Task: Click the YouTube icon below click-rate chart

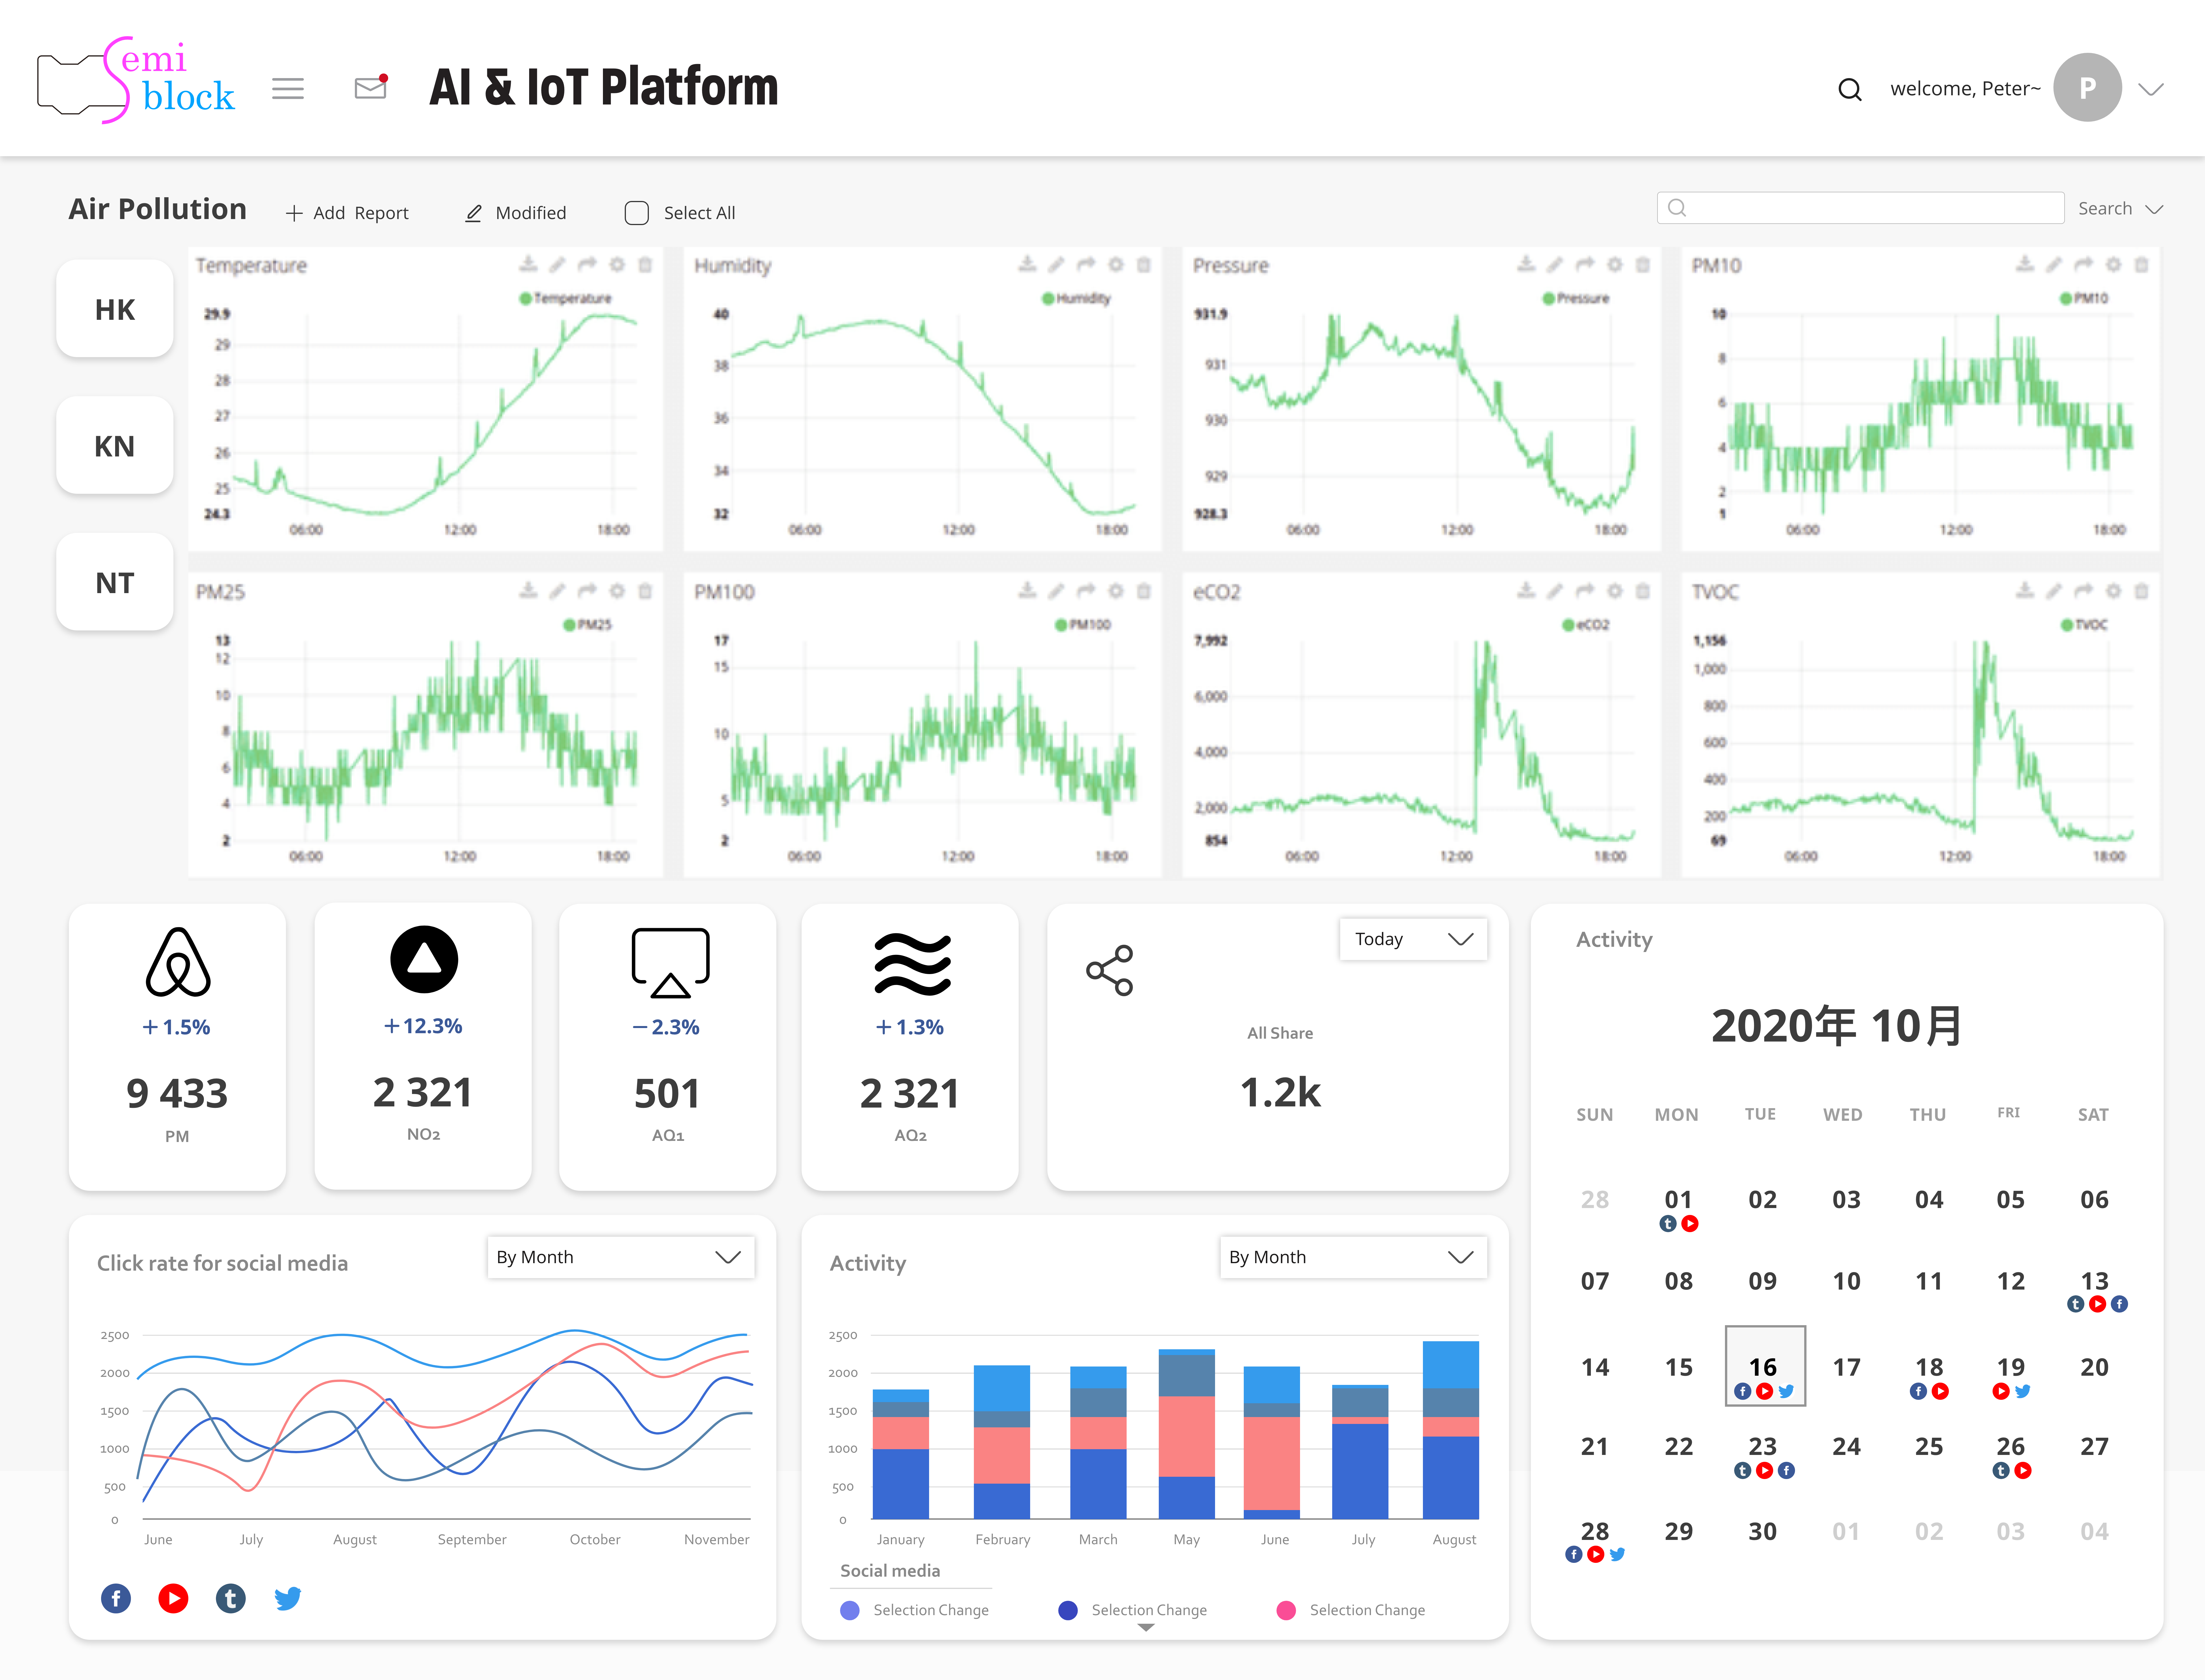Action: tap(173, 1598)
